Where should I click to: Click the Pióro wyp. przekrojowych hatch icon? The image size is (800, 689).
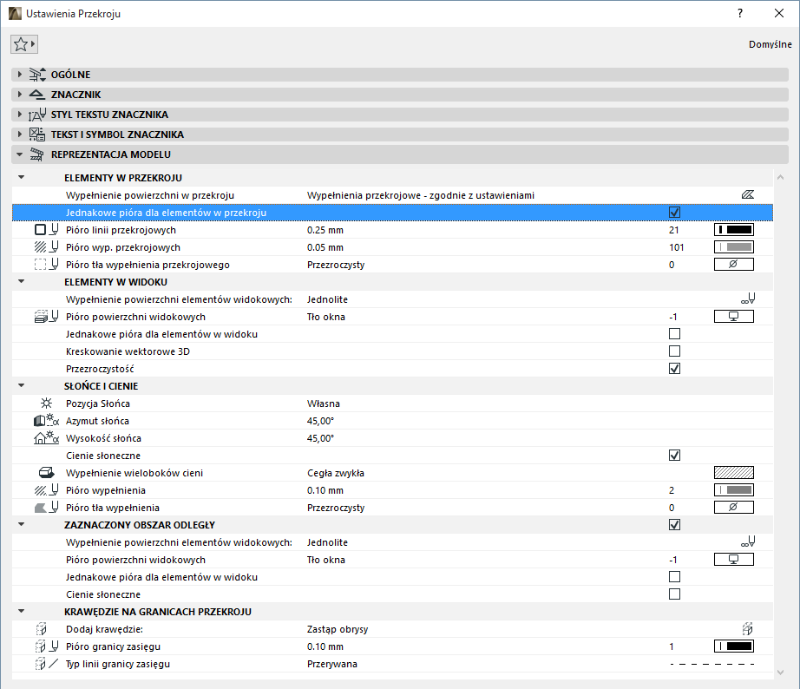47,247
